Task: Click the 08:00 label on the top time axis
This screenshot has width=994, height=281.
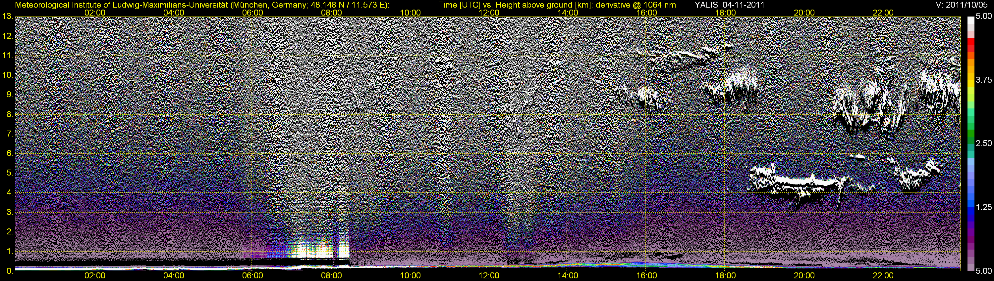Action: [x=331, y=13]
